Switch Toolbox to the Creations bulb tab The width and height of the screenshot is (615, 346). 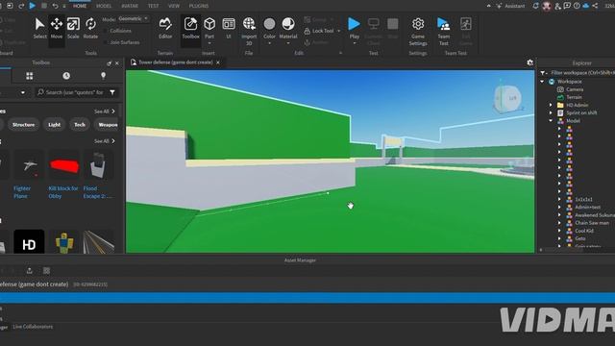coord(103,76)
